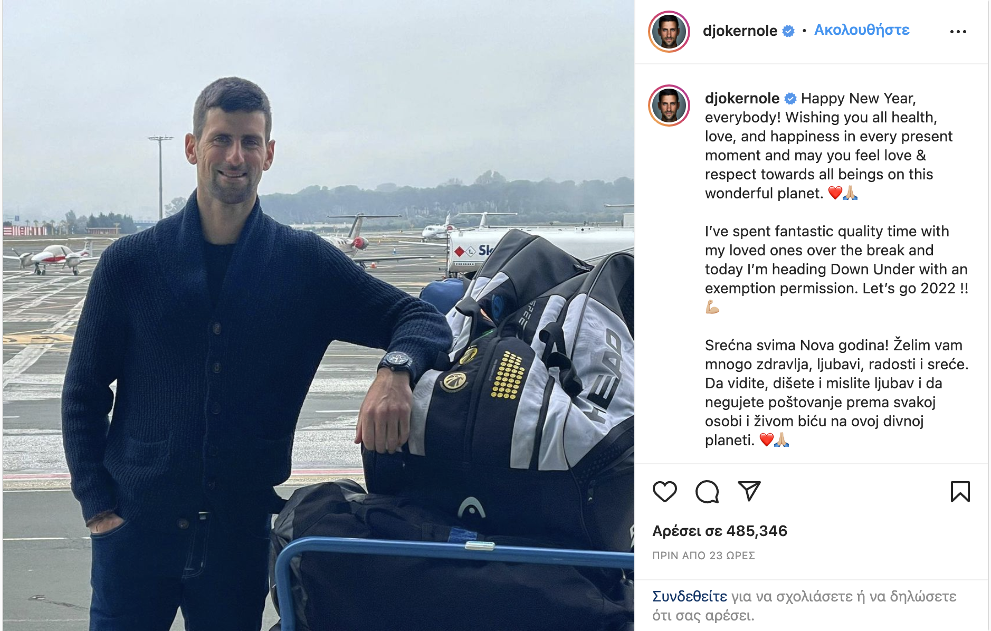Click the heart emoji after wonderful planet
Screen dimensions: 991x631
click(835, 193)
